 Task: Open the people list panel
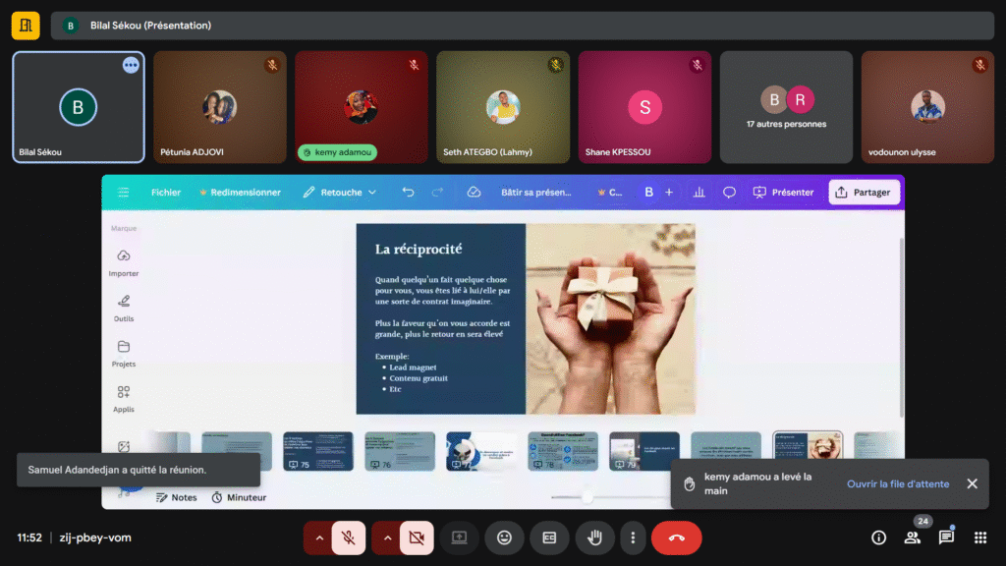pyautogui.click(x=913, y=538)
